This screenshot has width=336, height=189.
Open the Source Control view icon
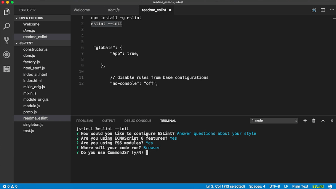tap(7, 40)
